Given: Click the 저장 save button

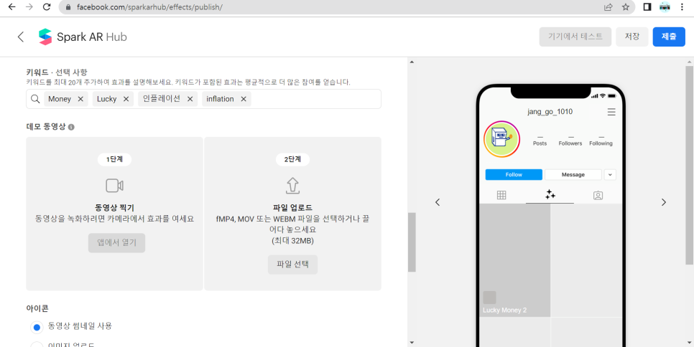Looking at the screenshot, I should [x=632, y=37].
